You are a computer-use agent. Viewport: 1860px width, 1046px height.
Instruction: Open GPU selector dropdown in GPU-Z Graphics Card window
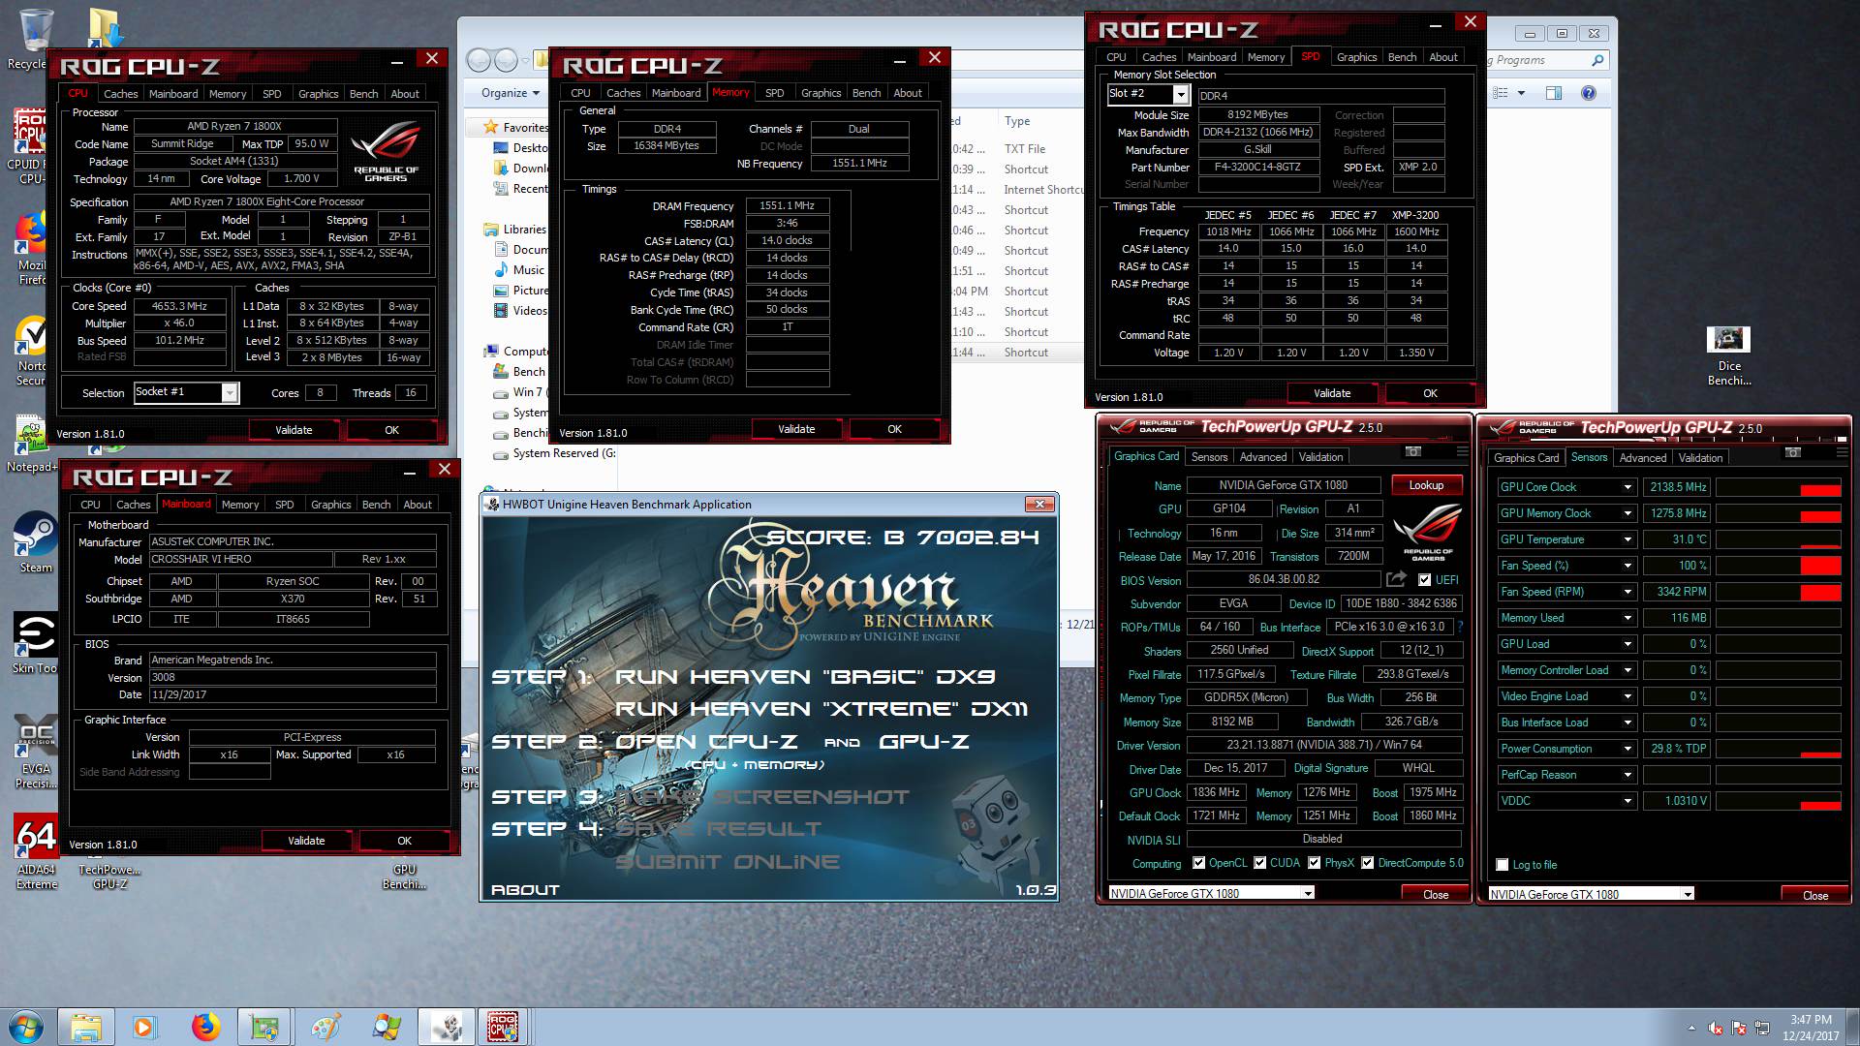pos(1308,893)
